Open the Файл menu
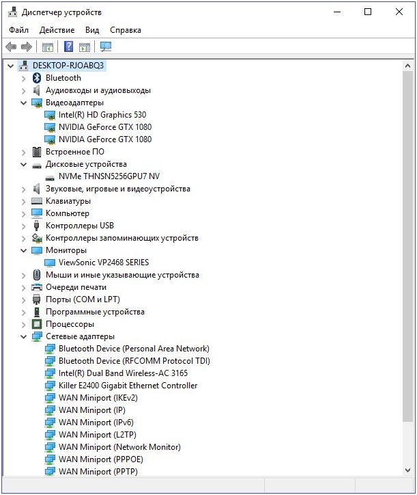The image size is (417, 495). click(x=18, y=30)
